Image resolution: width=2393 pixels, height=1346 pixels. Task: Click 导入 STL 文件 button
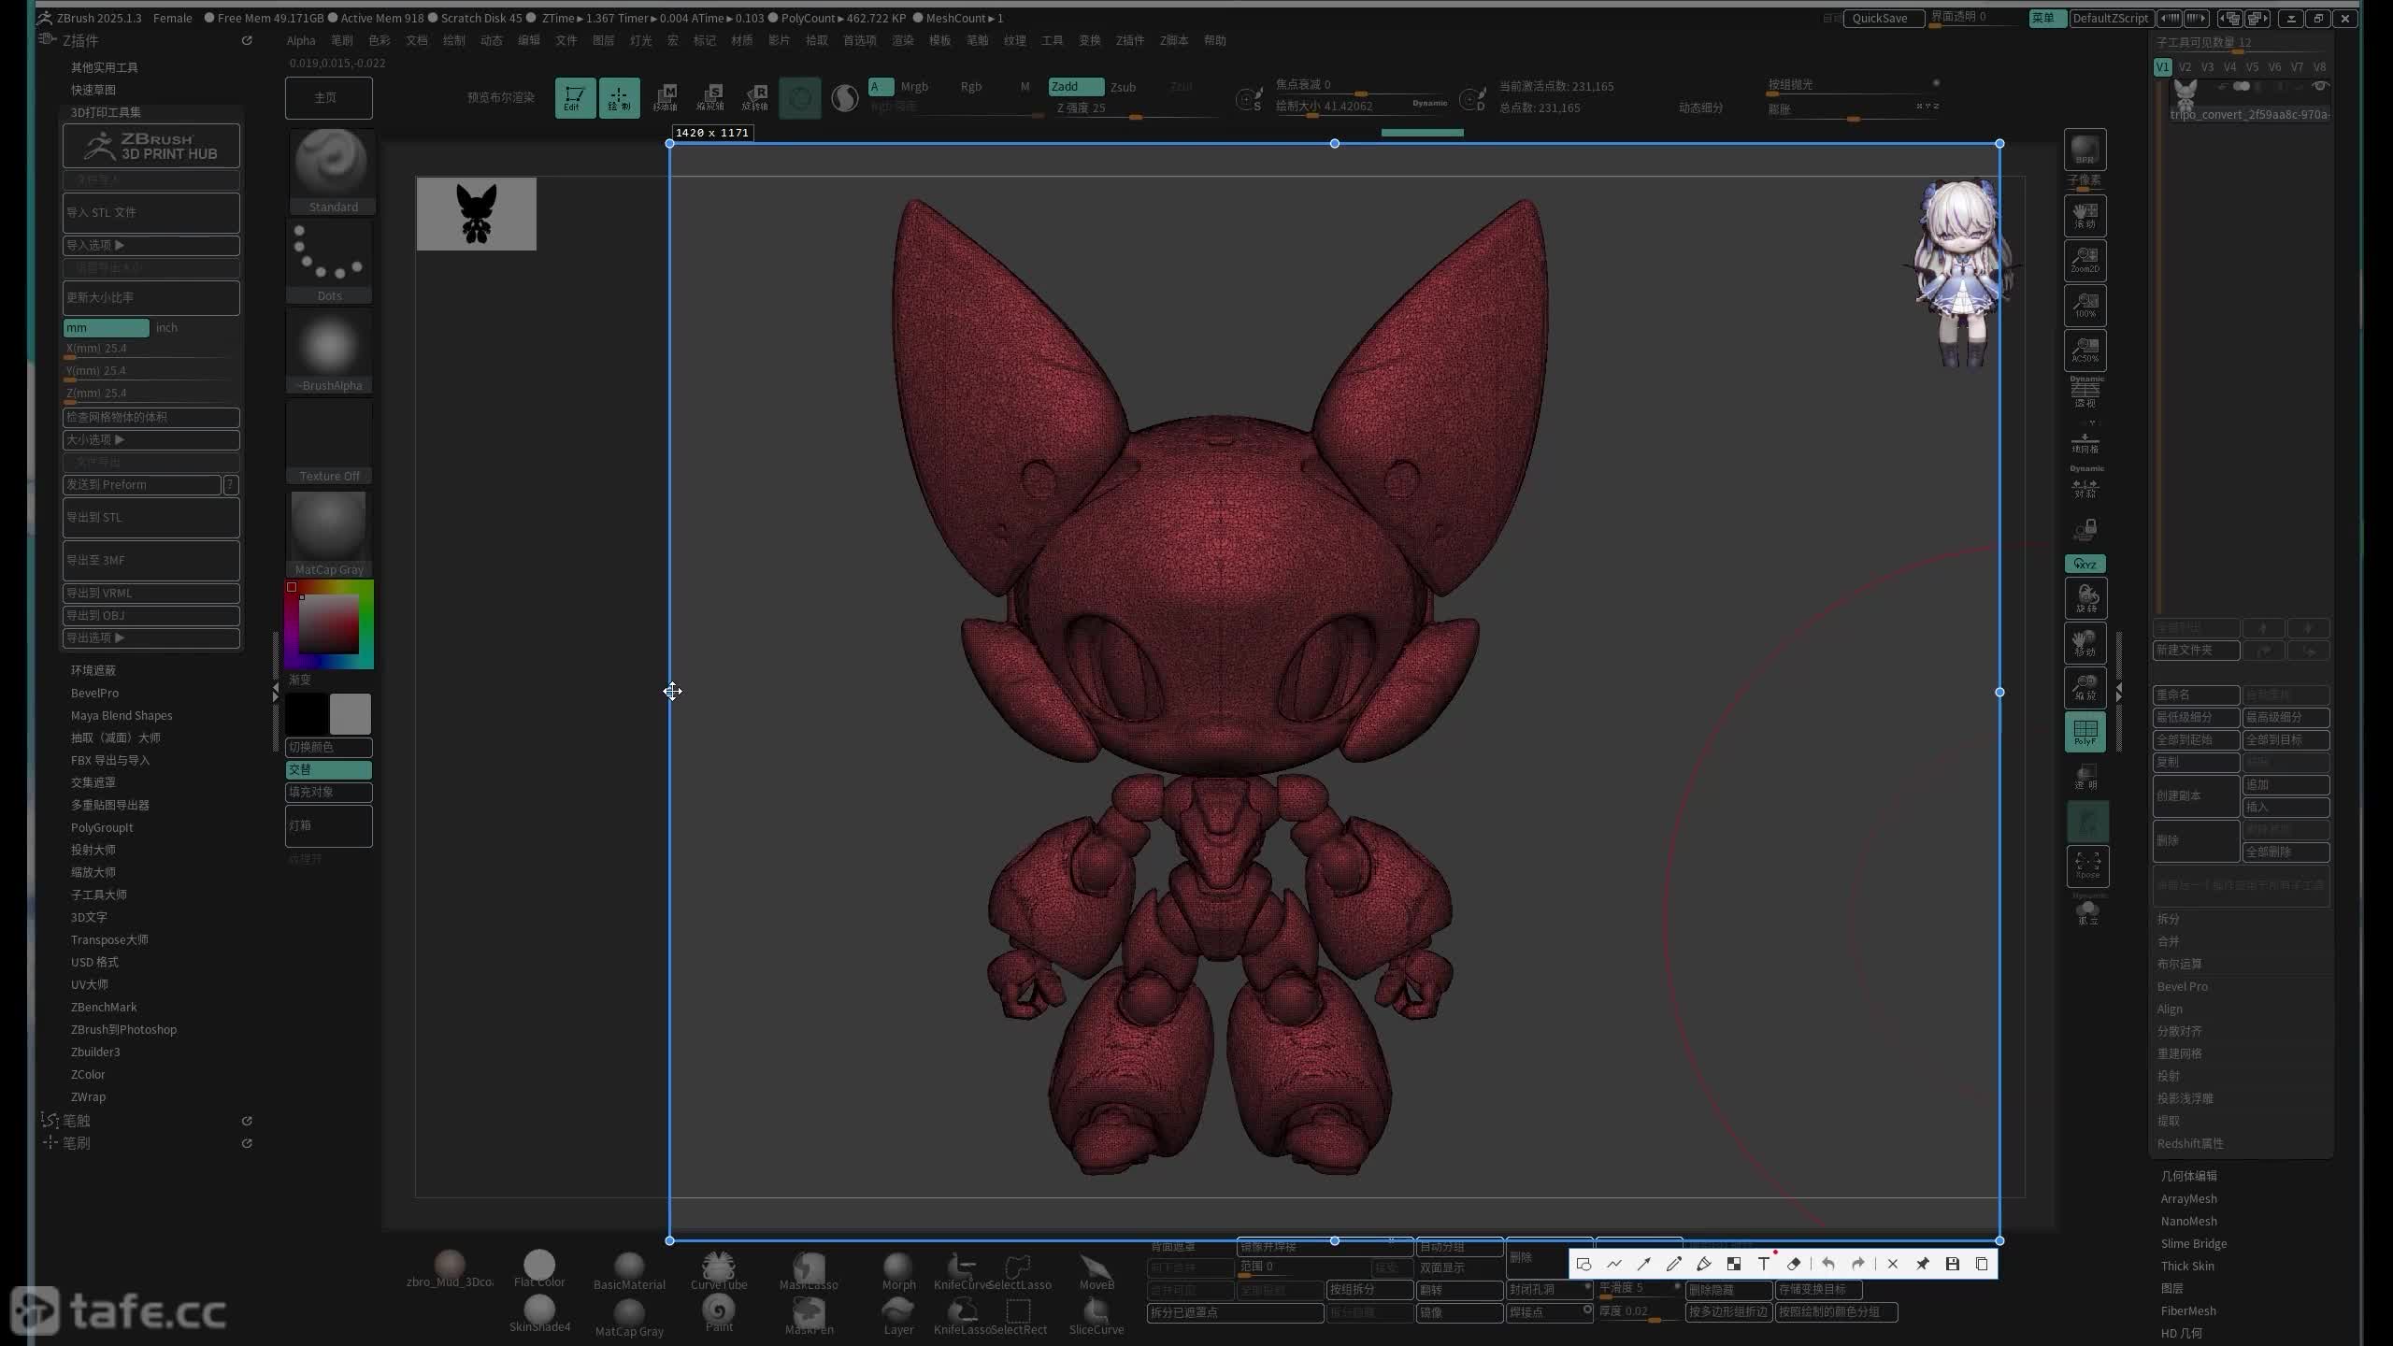(x=150, y=213)
